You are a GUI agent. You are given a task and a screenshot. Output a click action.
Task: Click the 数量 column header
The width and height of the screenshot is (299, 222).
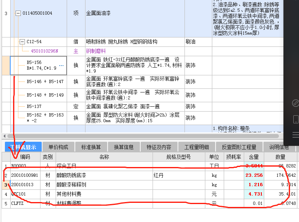(280, 157)
